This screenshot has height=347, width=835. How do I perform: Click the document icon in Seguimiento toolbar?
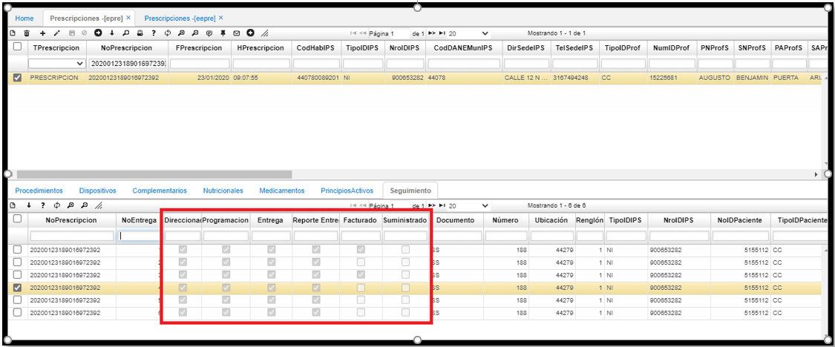pyautogui.click(x=13, y=205)
